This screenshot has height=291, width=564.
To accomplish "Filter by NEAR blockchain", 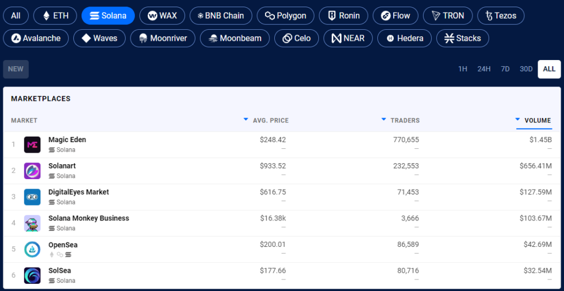I will (348, 38).
